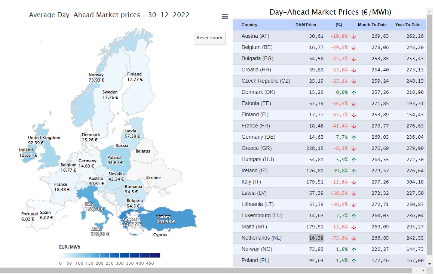Click the red down arrow for Netherlands
This screenshot has width=435, height=274.
(353, 238)
